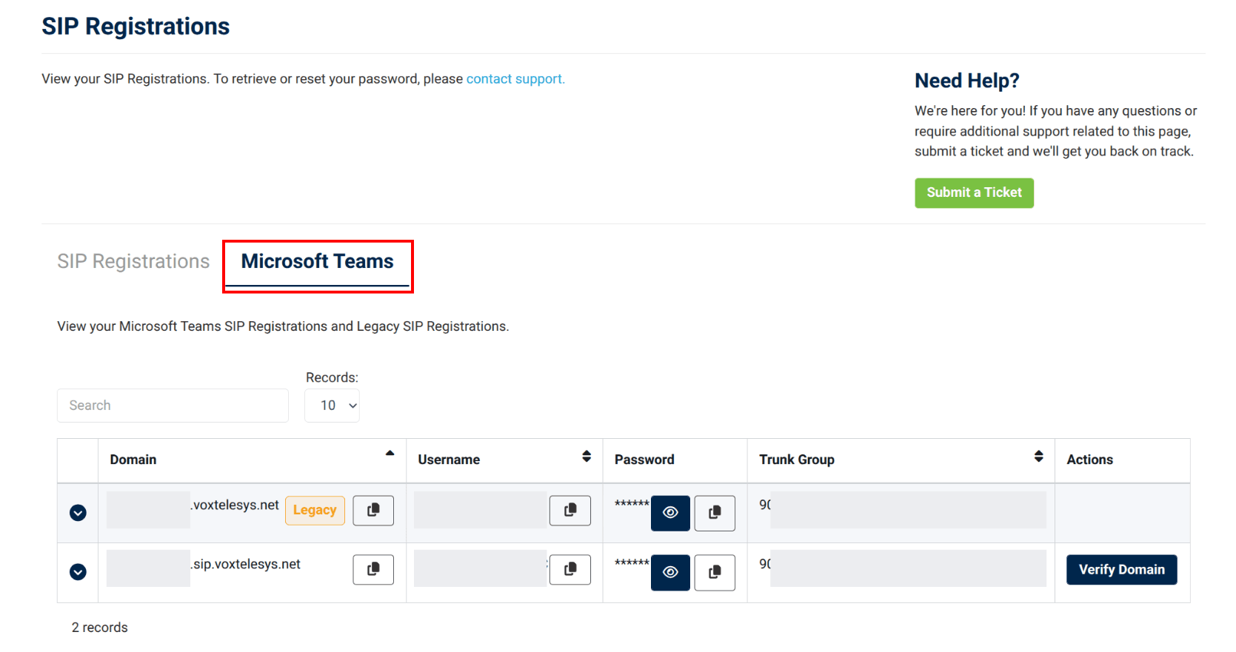The width and height of the screenshot is (1236, 652).
Task: Open the Records per page dropdown
Action: pos(332,406)
